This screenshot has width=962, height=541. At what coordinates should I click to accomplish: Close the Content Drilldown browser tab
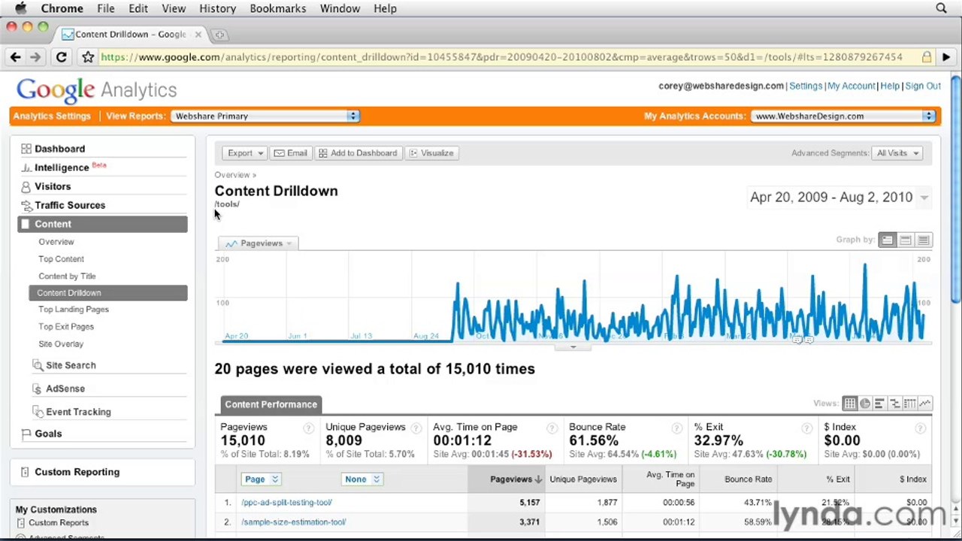(198, 35)
